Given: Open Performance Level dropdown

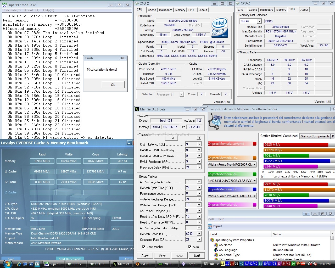Looking at the screenshot, I should point(199,193).
